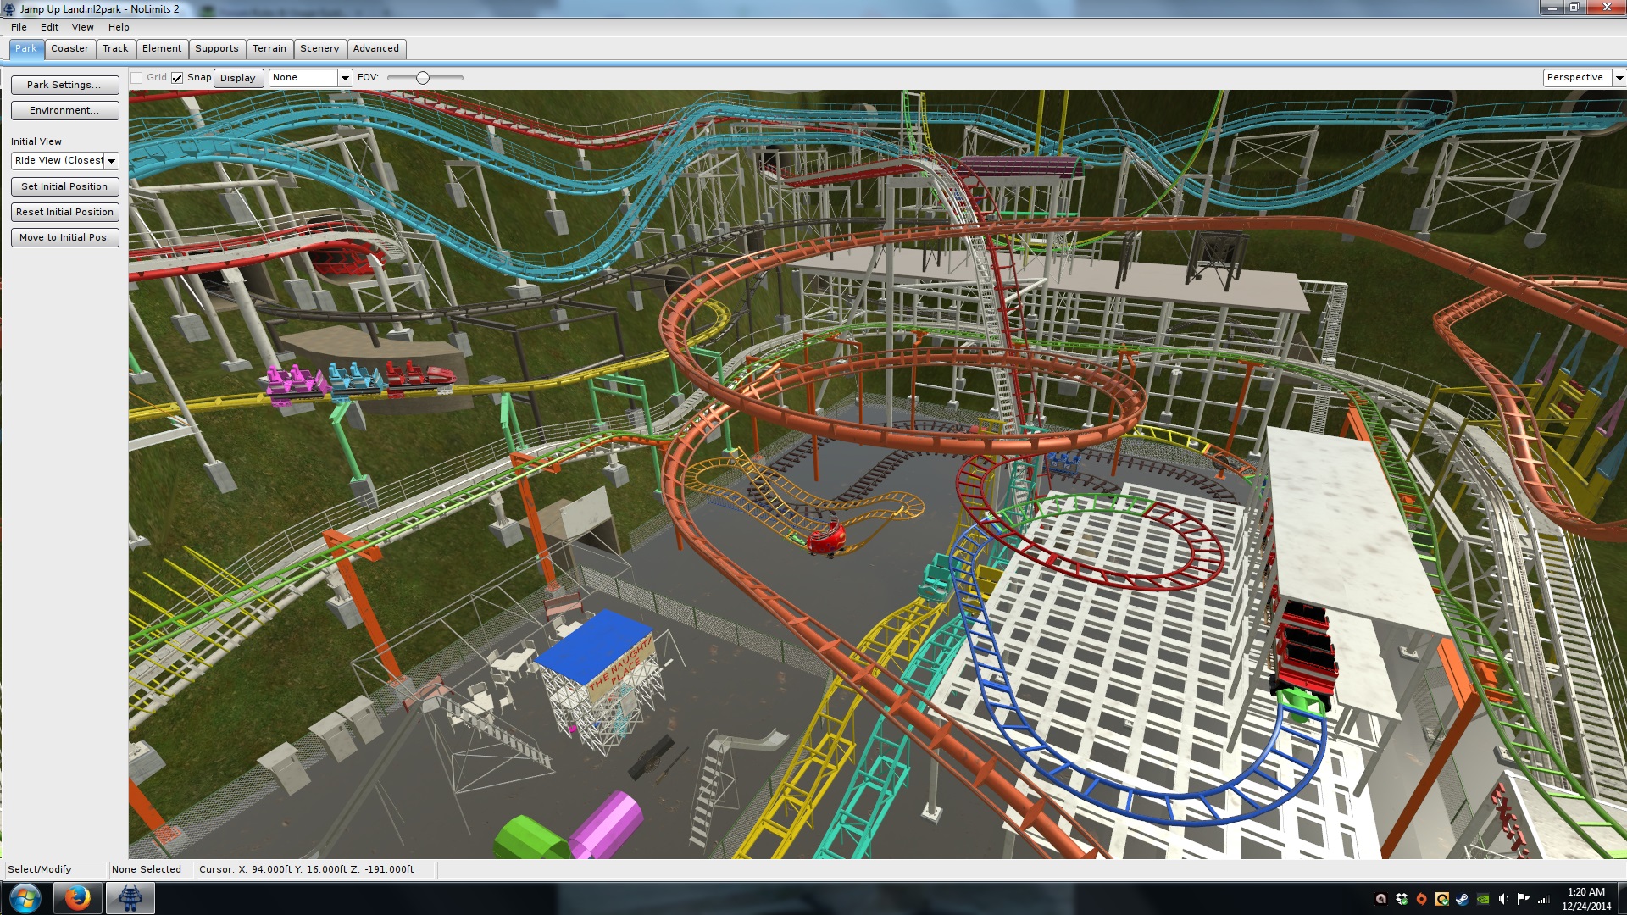This screenshot has height=915, width=1627.
Task: Open the Initial View dropdown
Action: click(x=111, y=161)
